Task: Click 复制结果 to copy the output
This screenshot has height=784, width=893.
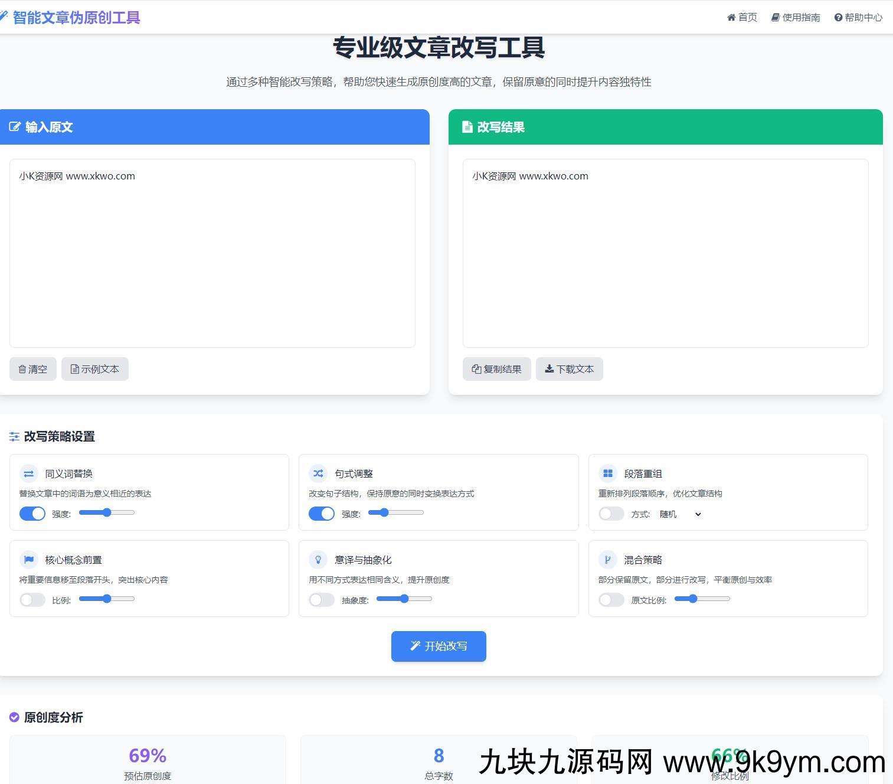Action: pos(496,368)
